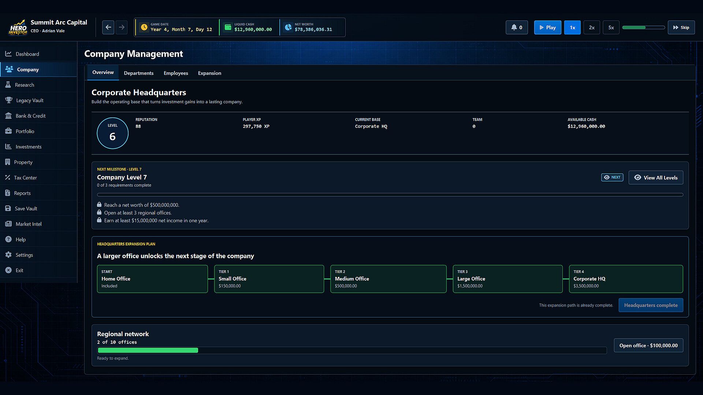Viewport: 703px width, 395px height.
Task: Click the Research flask icon
Action: click(x=8, y=84)
